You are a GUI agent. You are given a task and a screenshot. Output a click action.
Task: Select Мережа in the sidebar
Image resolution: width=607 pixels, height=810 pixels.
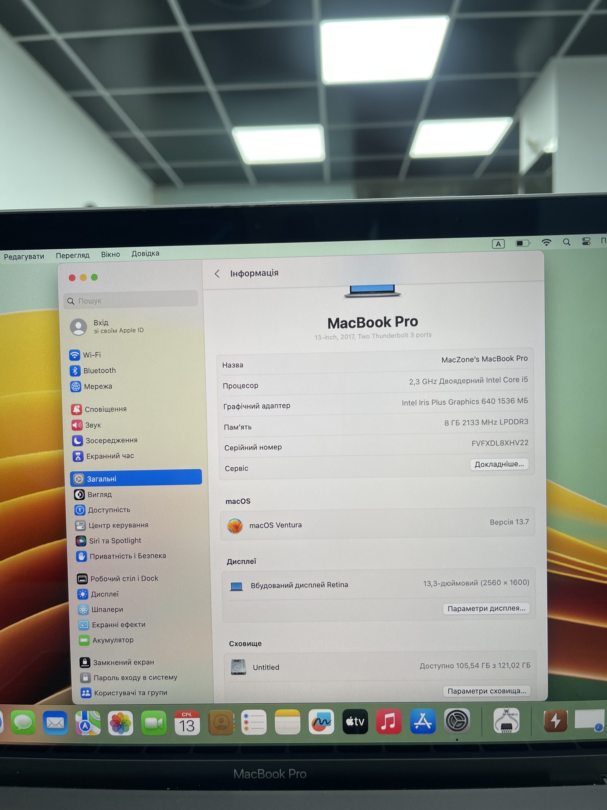tap(91, 386)
